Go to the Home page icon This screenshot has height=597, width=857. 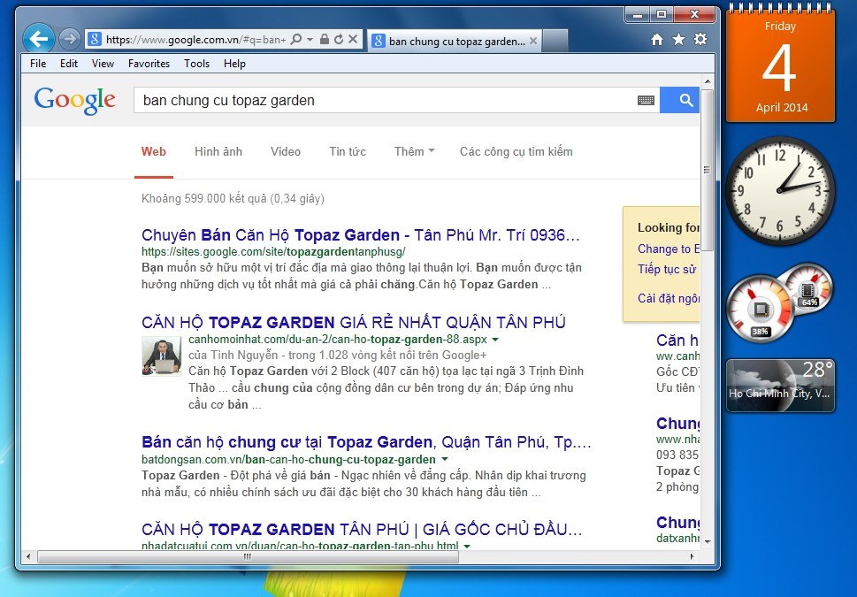tap(657, 40)
